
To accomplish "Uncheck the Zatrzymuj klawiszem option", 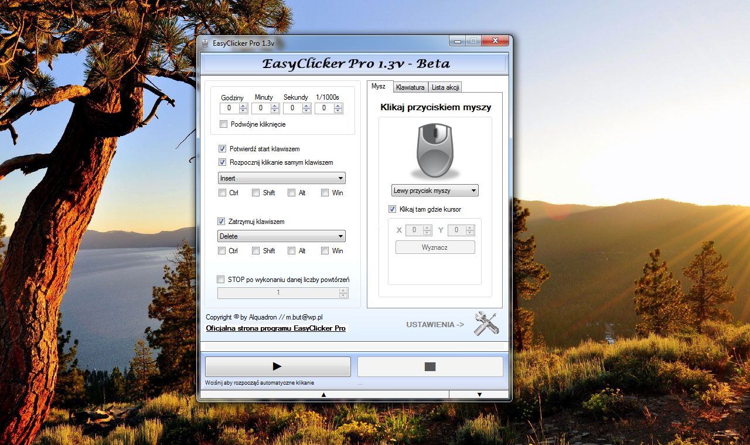I will (x=221, y=221).
